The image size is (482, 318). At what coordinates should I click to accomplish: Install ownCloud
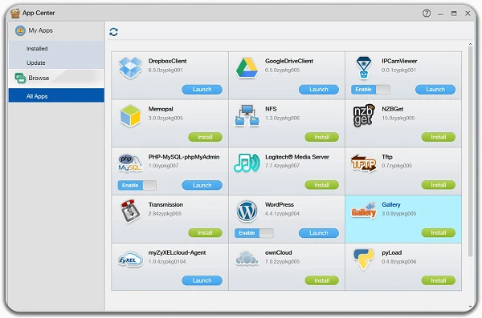pos(322,280)
